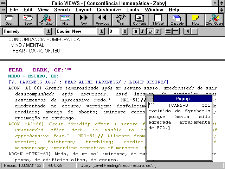Image resolution: width=225 pixels, height=169 pixels.
Task: Click the Tile Vert toolbar icon
Action: (x=159, y=20)
